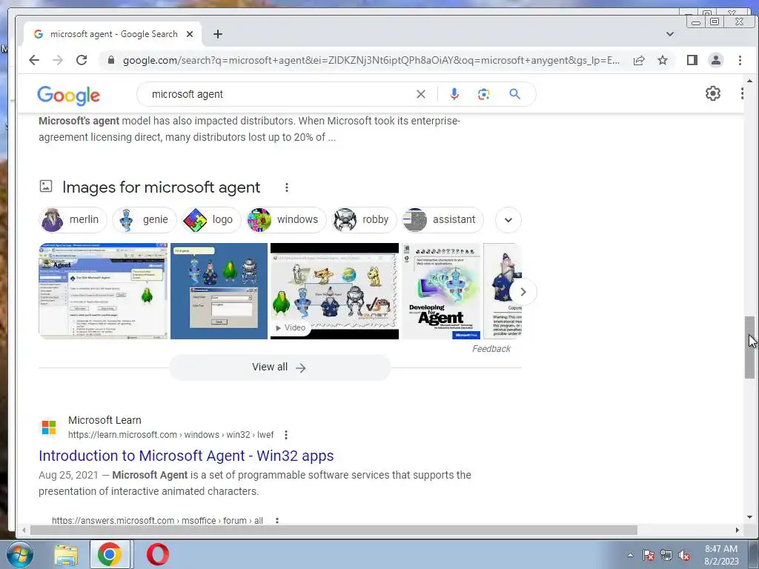Start a voice search with the microphone
This screenshot has height=569, width=759.
(x=454, y=94)
